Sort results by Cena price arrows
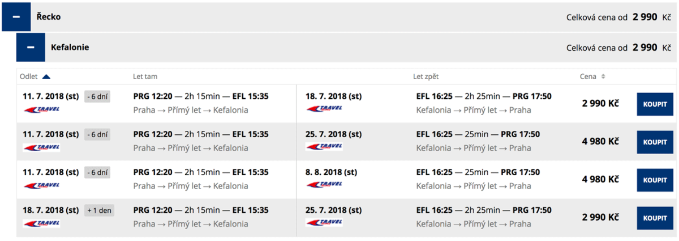The image size is (679, 241). [603, 77]
